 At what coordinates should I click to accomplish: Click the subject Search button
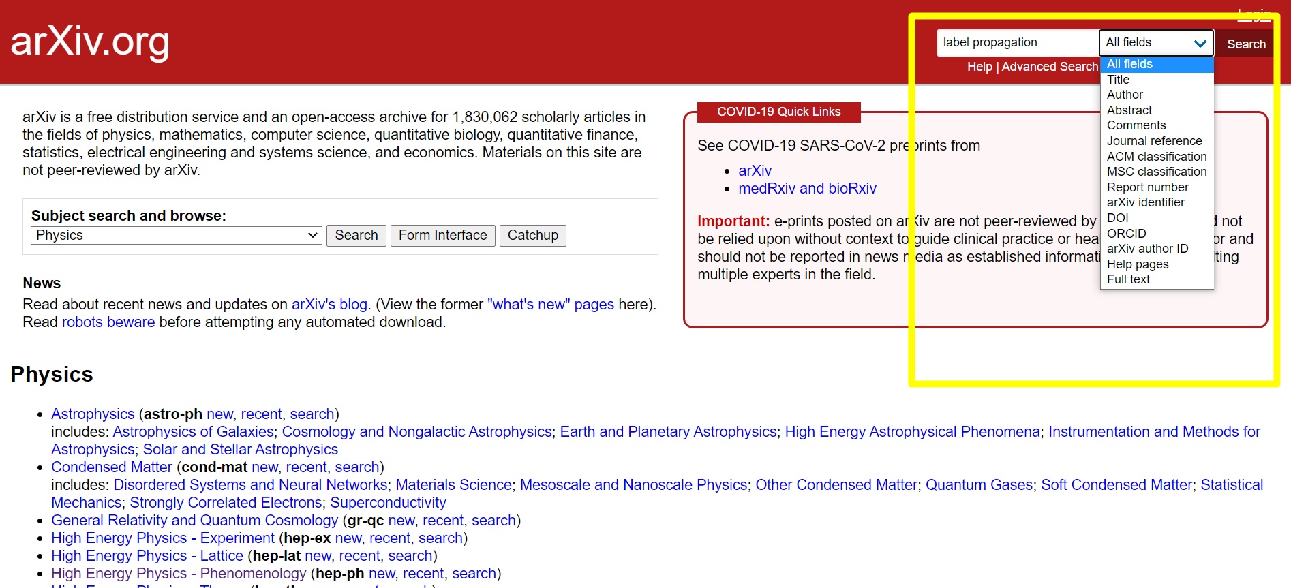click(356, 235)
